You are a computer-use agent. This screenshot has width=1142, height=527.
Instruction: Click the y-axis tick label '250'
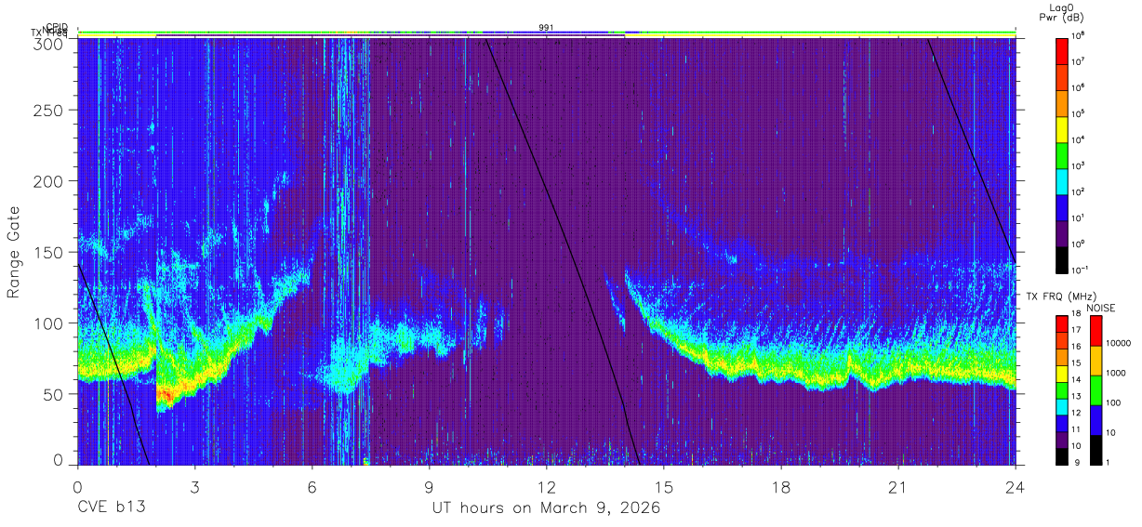49,111
